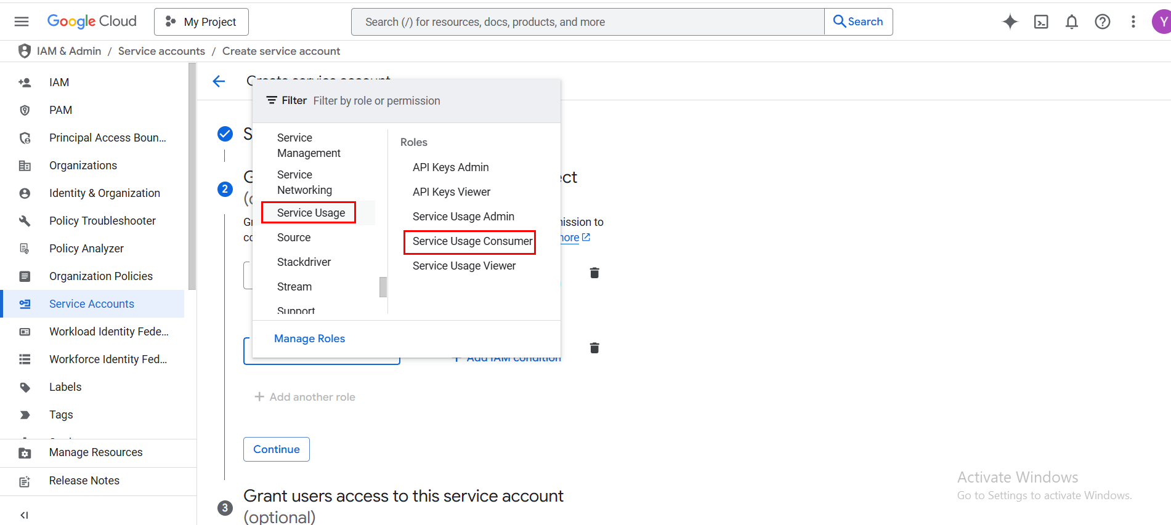The image size is (1171, 525).
Task: Activate Cloud Shell terminal icon
Action: [1040, 22]
